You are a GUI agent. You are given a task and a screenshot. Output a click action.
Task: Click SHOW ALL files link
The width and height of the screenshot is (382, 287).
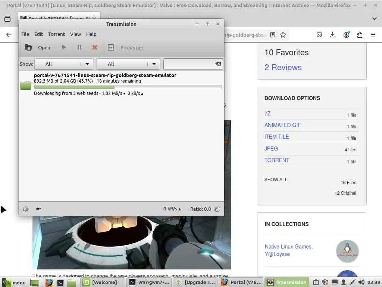pos(276,180)
